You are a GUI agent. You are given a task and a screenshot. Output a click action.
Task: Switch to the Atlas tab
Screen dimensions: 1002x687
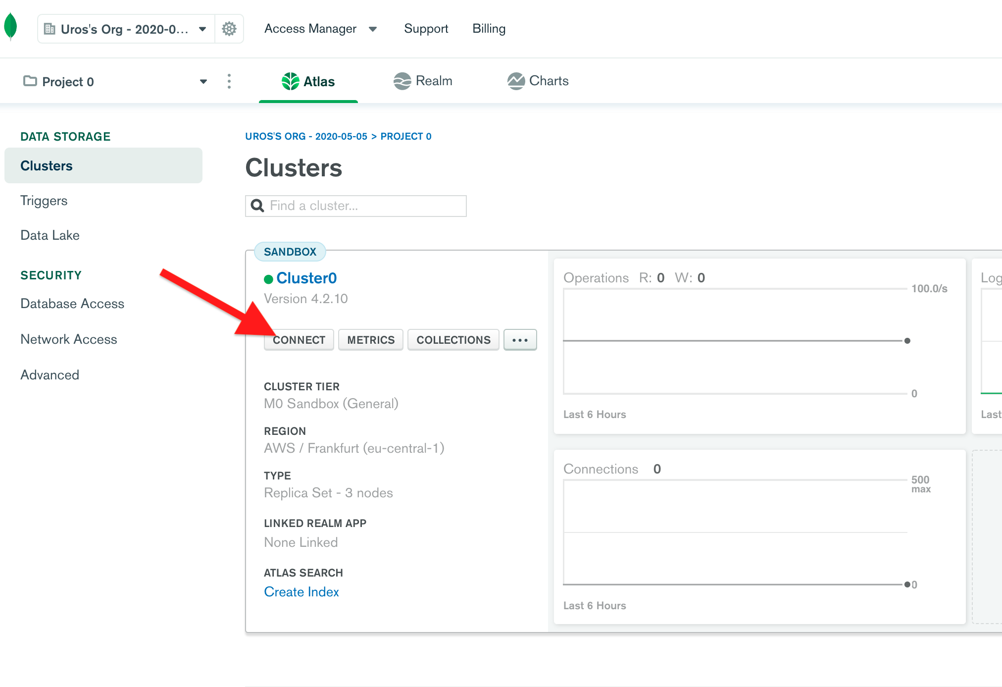(x=308, y=81)
